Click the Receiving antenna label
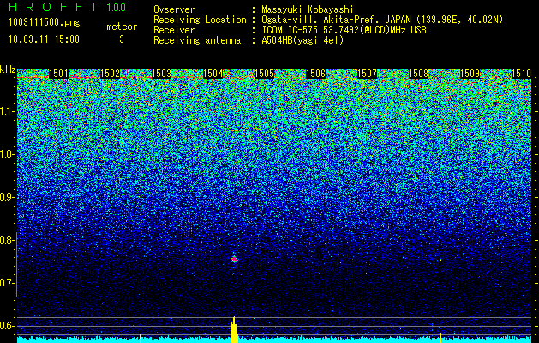 (197, 40)
